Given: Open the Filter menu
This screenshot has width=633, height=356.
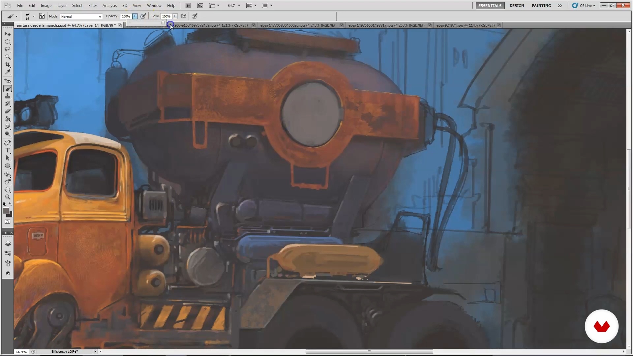Looking at the screenshot, I should 93,6.
